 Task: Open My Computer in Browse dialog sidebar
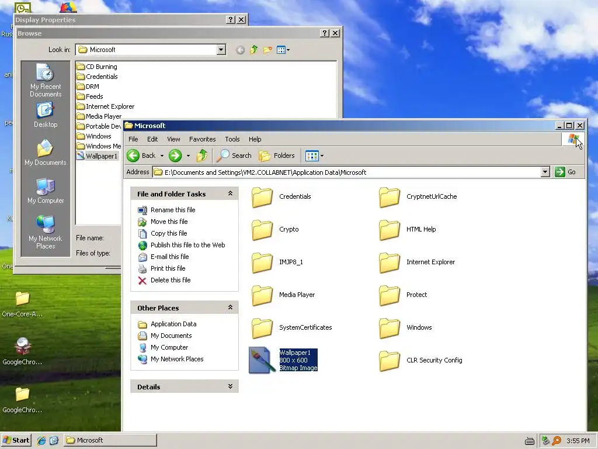(x=46, y=191)
